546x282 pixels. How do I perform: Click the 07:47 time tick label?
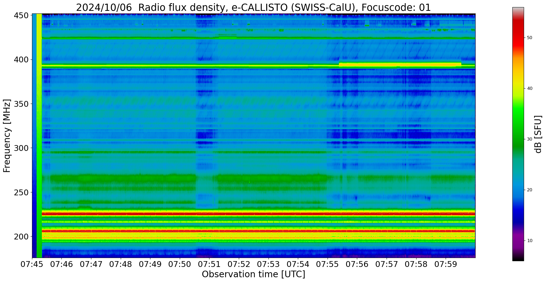[91, 264]
